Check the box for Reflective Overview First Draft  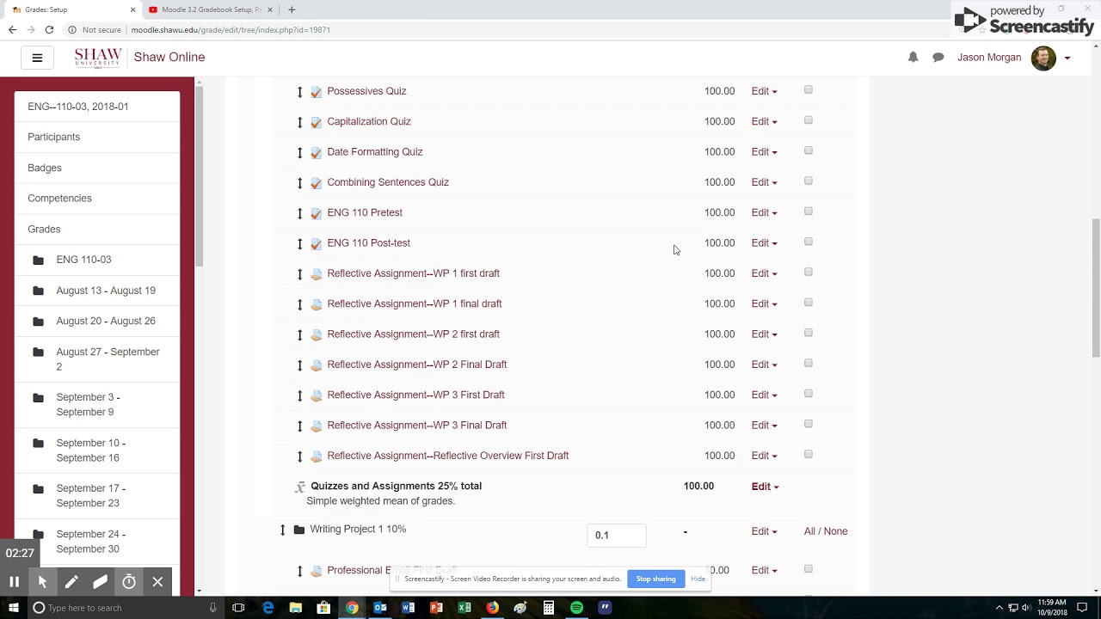tap(809, 455)
